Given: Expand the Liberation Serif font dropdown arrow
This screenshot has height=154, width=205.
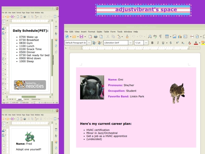Looking at the screenshot, I should (130, 43).
